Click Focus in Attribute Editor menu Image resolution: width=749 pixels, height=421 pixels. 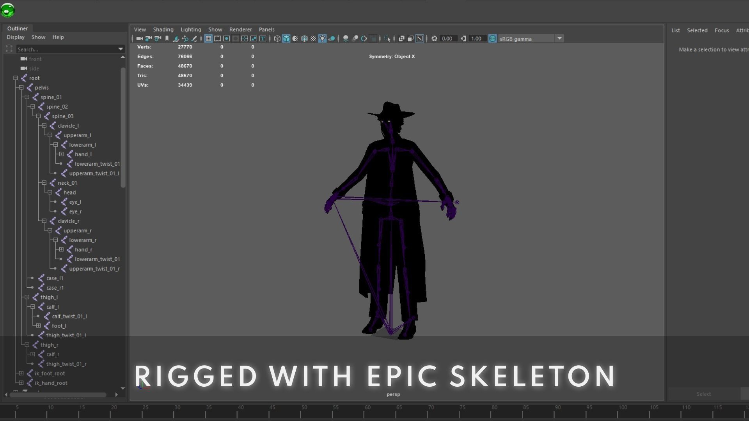point(722,30)
